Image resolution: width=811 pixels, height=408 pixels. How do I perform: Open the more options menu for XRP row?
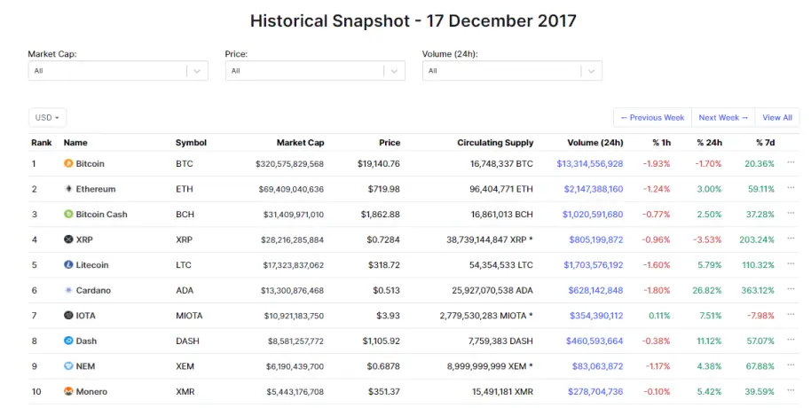click(x=791, y=239)
